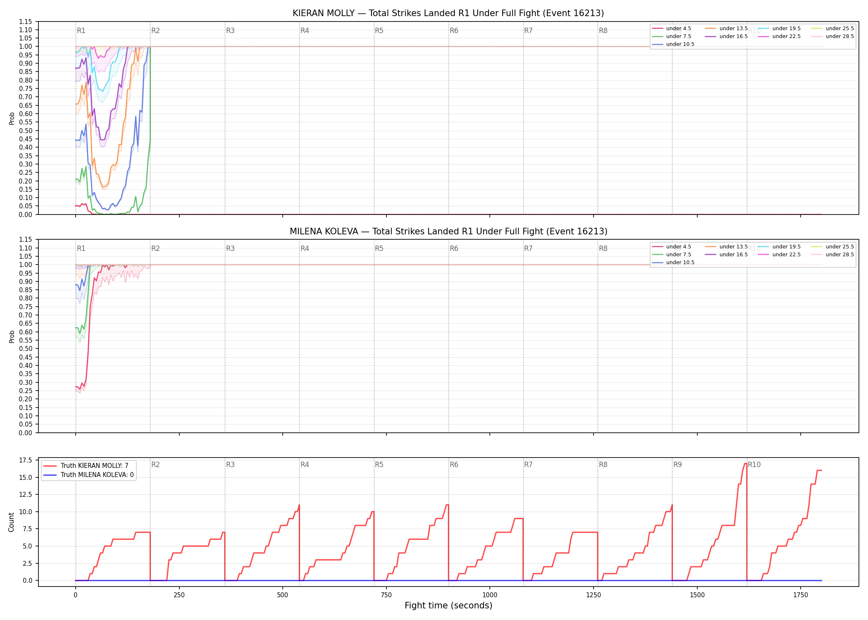
Task: Click x-axis tick label 1250
Action: (x=594, y=595)
